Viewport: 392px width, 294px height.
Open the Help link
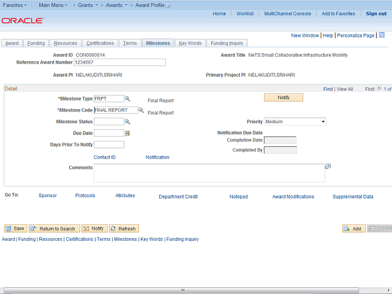(x=328, y=36)
